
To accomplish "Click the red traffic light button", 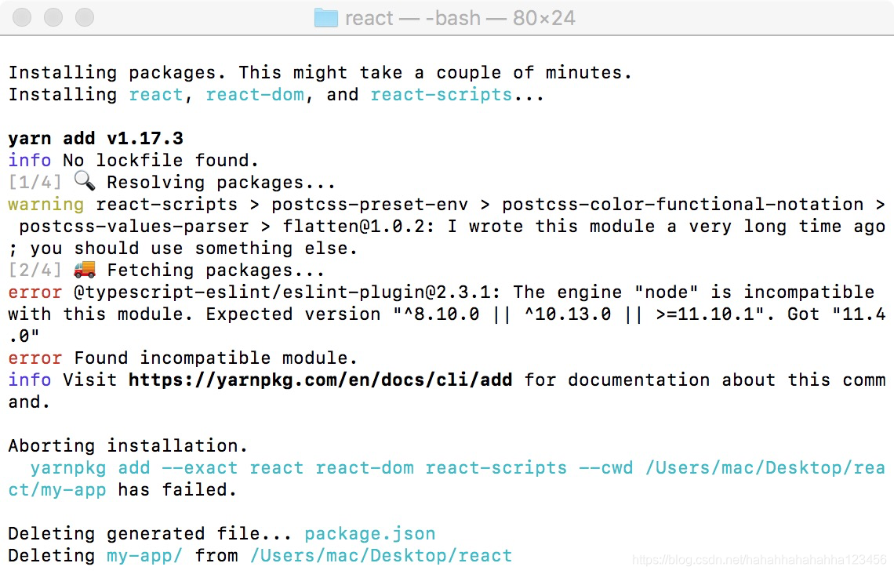I will [22, 17].
